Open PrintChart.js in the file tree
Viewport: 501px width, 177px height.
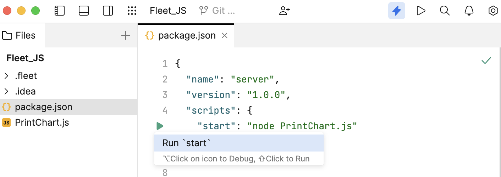point(42,122)
